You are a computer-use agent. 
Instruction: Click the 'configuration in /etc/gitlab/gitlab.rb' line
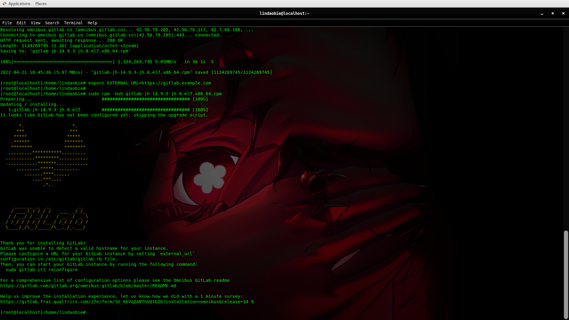coord(59,259)
